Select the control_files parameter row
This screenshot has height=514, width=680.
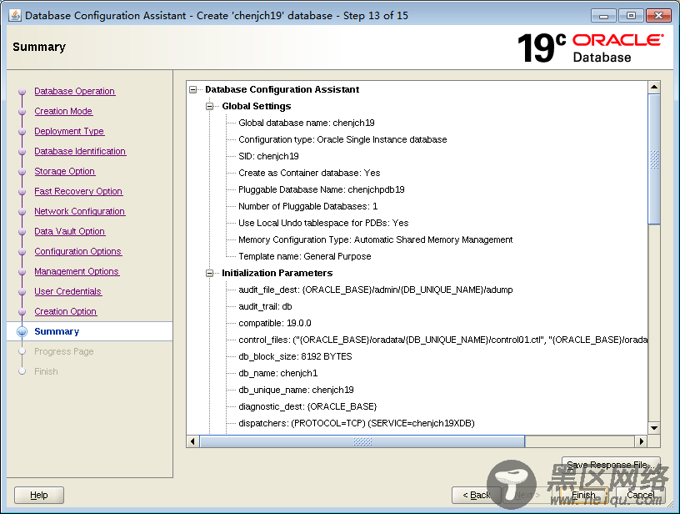click(442, 340)
